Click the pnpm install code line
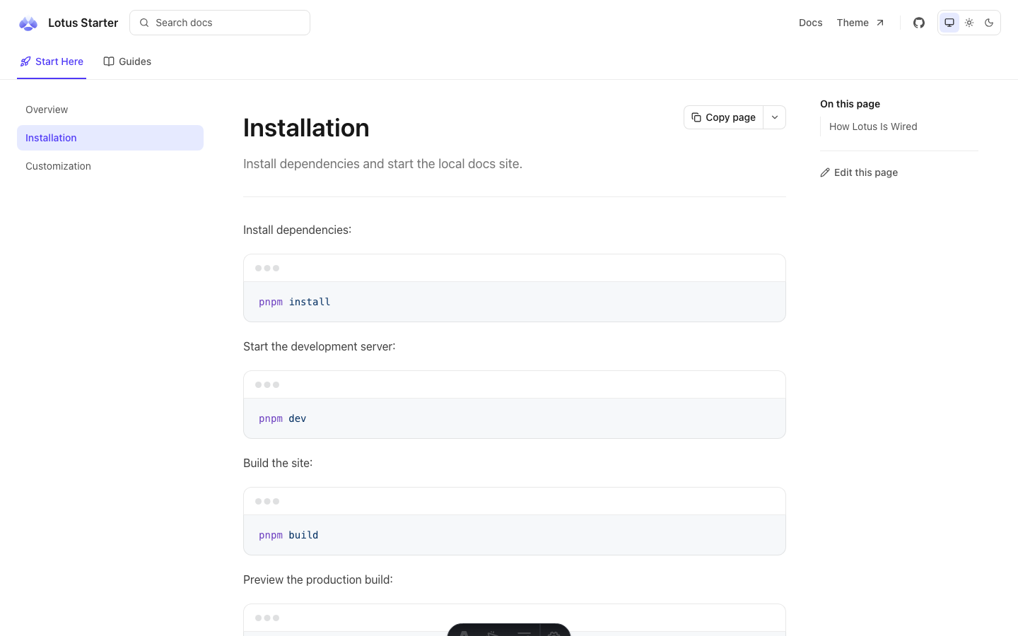 tap(295, 302)
